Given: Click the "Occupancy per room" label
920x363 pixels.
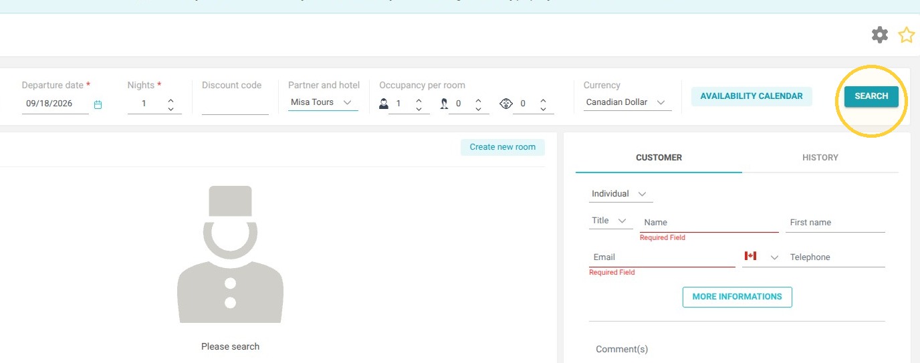Looking at the screenshot, I should [422, 85].
